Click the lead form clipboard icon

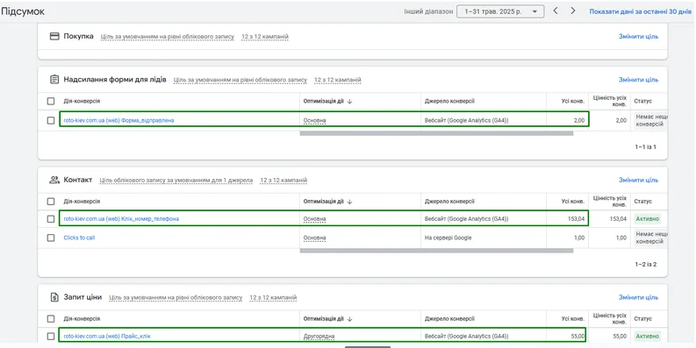(54, 80)
